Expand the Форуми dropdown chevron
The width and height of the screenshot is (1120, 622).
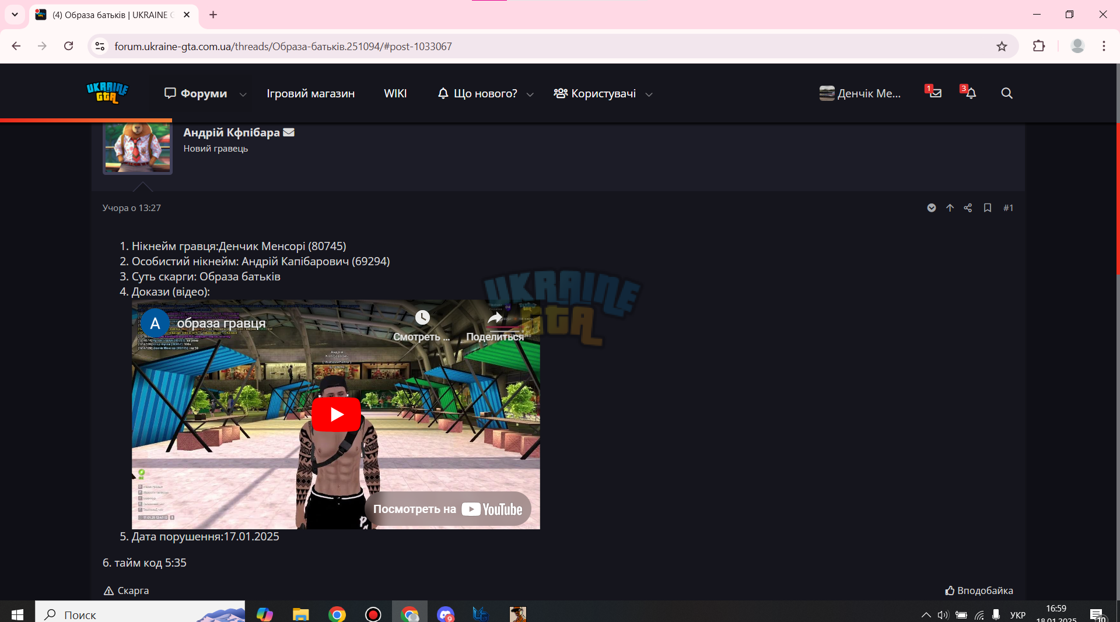243,94
